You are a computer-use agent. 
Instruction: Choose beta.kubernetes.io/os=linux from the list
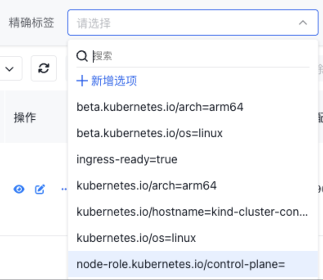click(x=150, y=133)
